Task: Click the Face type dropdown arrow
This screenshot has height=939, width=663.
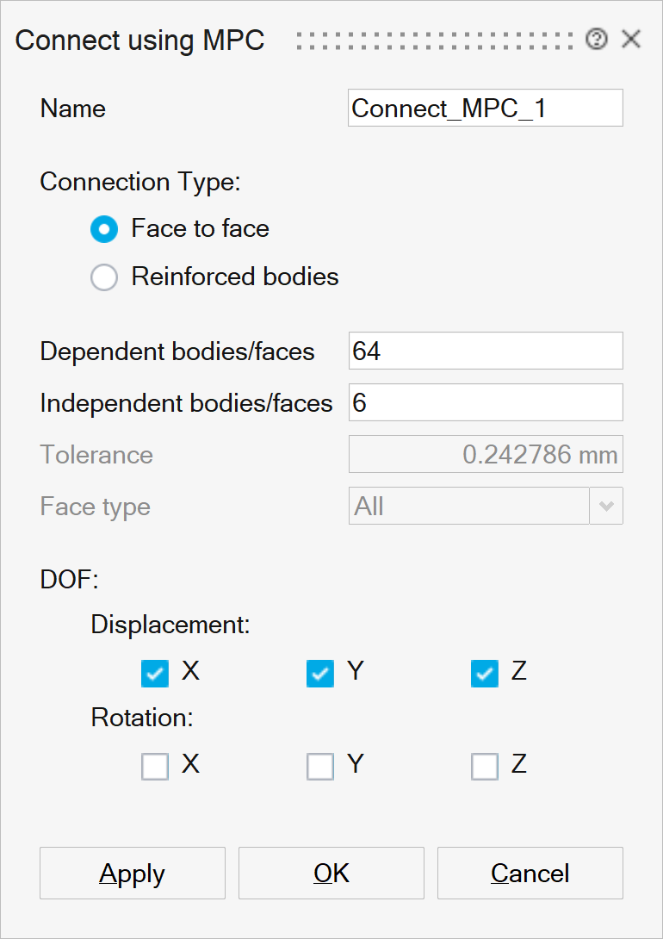Action: coord(606,507)
